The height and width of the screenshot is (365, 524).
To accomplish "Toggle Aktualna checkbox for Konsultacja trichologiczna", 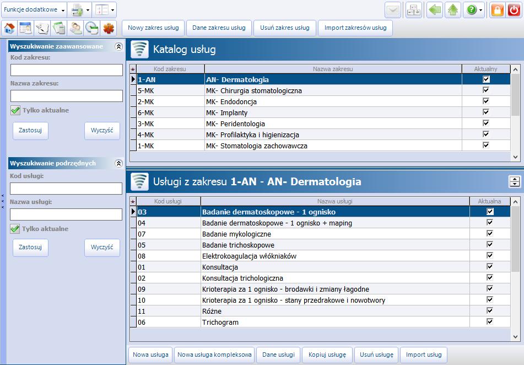I will coord(490,278).
